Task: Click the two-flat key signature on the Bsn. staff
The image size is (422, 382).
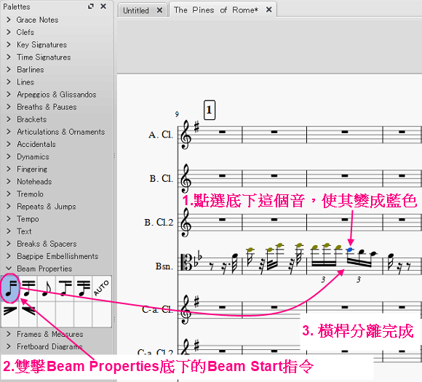Action: click(x=197, y=258)
